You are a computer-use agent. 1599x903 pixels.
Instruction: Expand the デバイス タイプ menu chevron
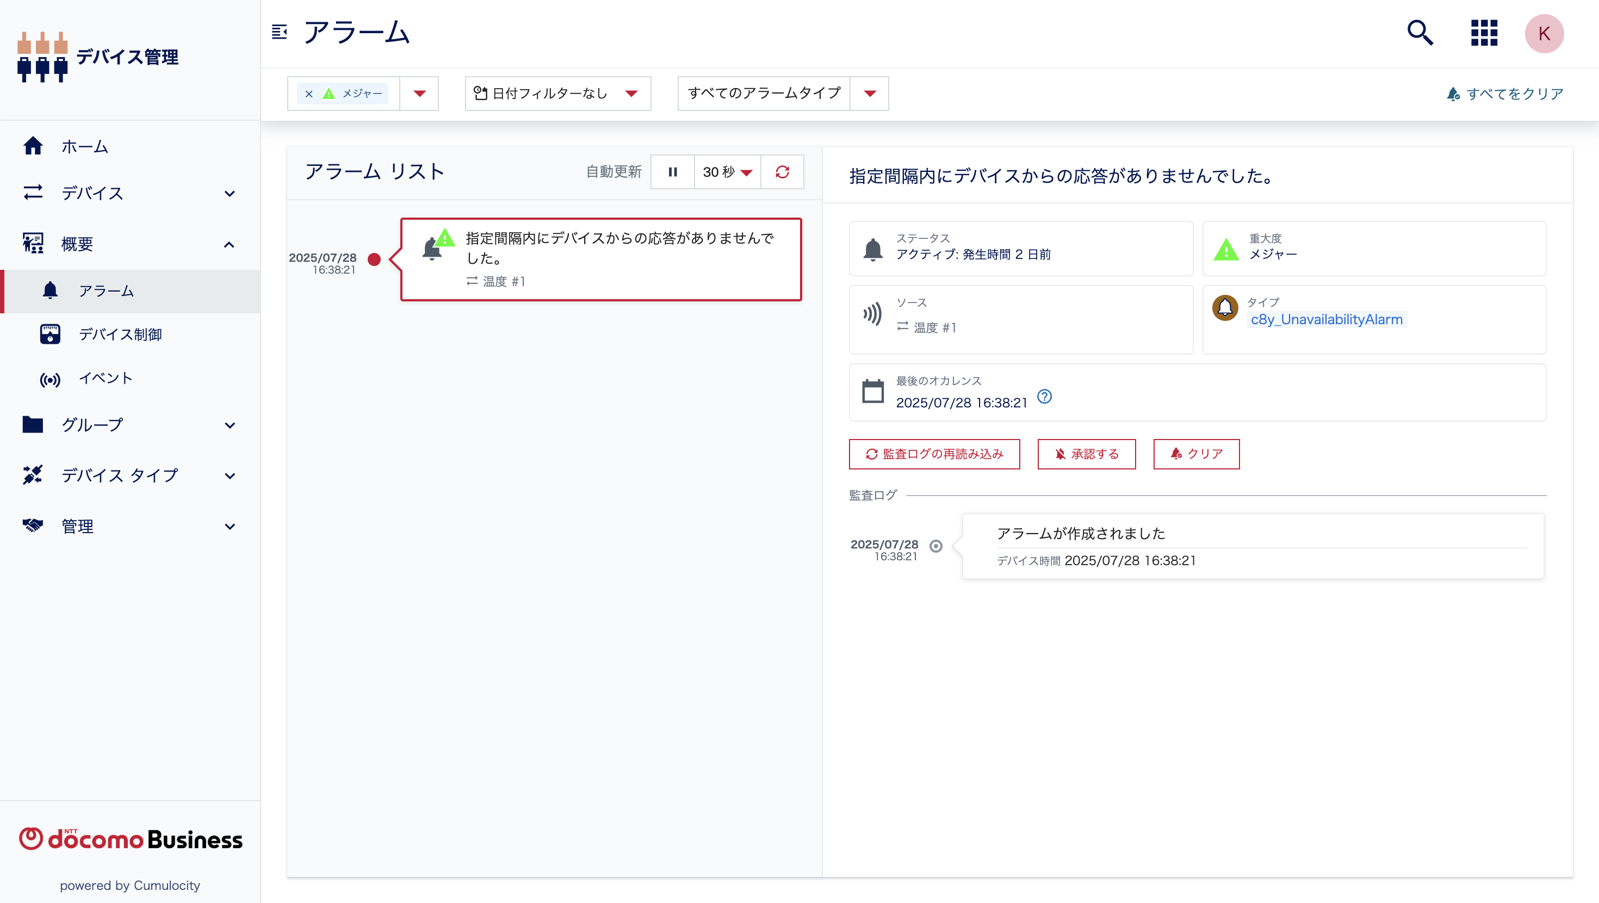(230, 477)
